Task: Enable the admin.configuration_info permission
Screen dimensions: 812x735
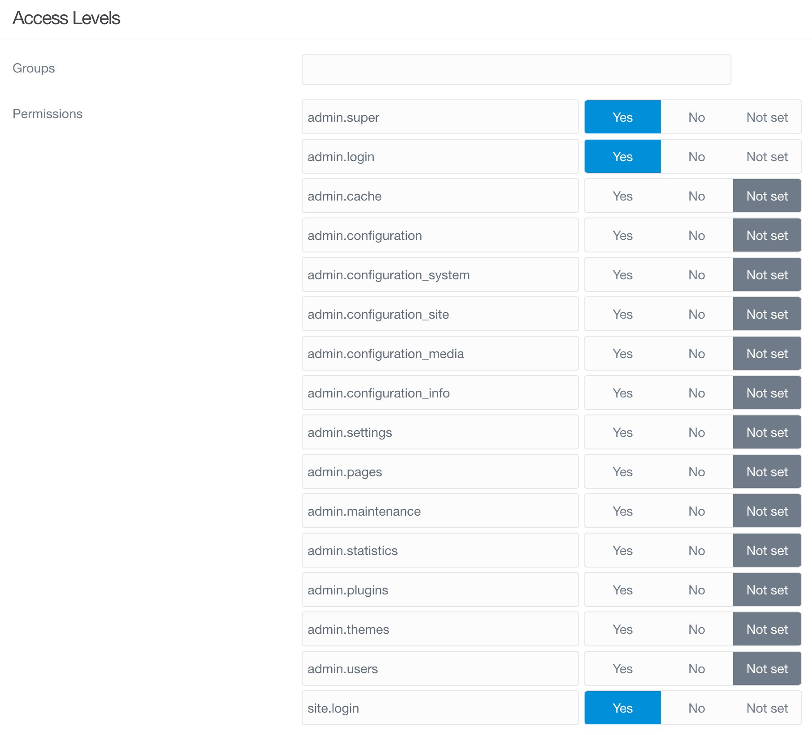Action: tap(622, 393)
